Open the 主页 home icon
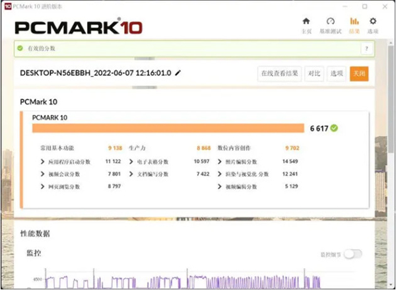Image resolution: width=396 pixels, height=290 pixels. click(306, 21)
